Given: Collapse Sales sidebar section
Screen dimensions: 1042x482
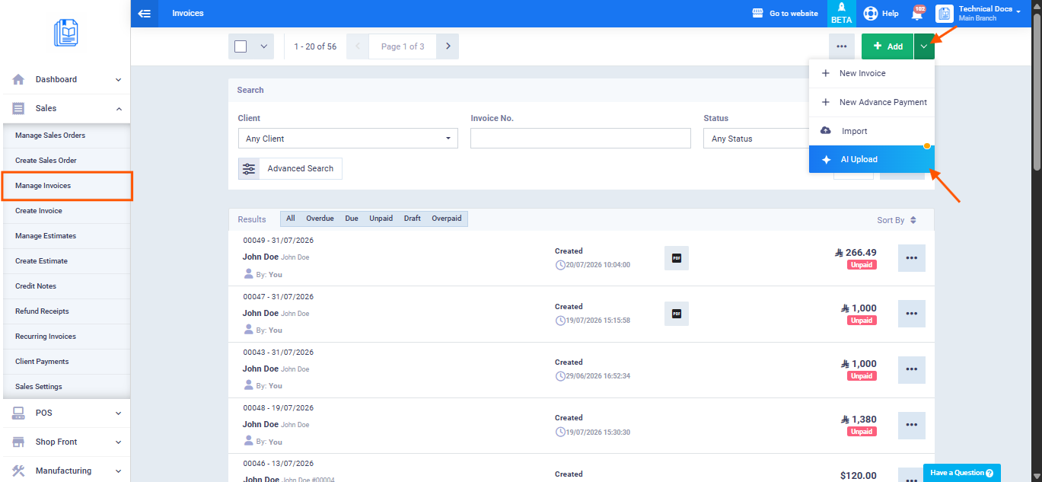Looking at the screenshot, I should click(x=118, y=109).
